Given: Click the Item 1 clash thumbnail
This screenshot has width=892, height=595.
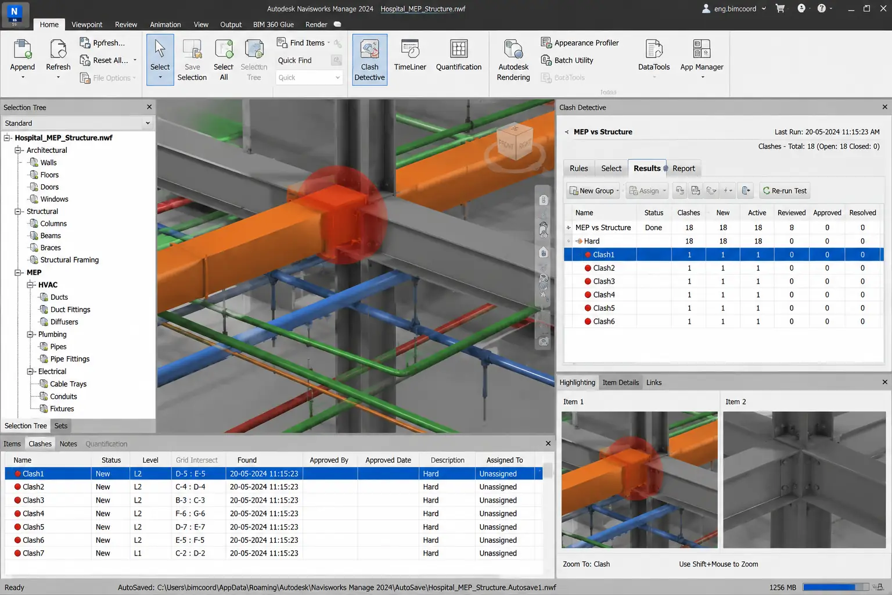Looking at the screenshot, I should click(x=639, y=479).
